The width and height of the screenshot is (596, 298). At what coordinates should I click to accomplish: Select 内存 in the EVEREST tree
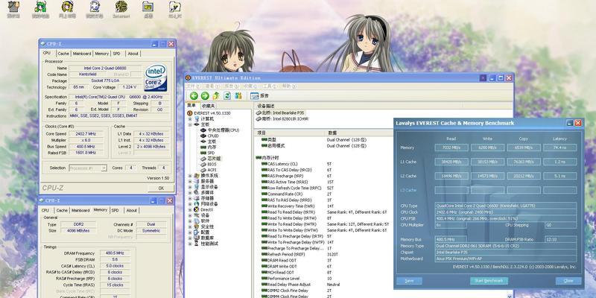[x=209, y=147]
